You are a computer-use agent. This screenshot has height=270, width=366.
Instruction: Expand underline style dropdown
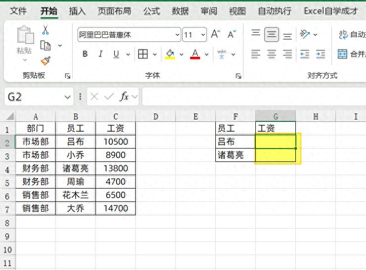pos(128,55)
